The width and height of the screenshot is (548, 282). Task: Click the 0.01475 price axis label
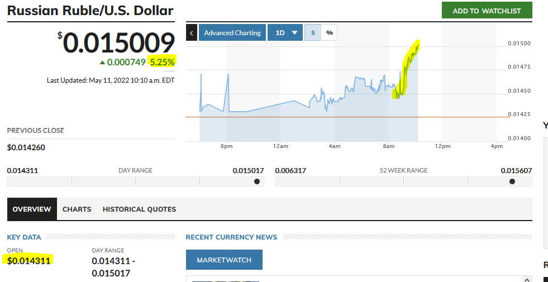click(x=519, y=67)
